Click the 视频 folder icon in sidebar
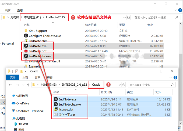183x131 pixels. pos(15,129)
